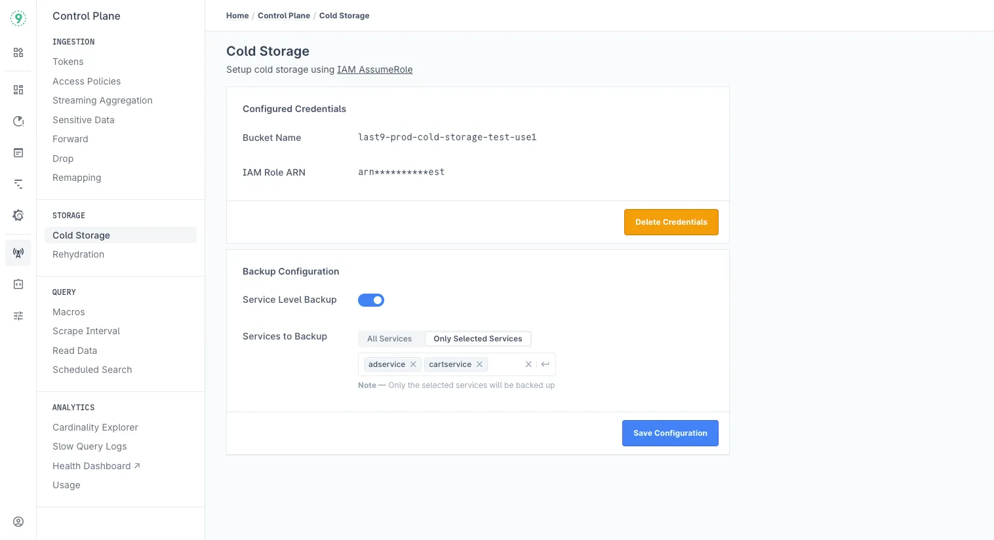Open the Rehydration menu item
Image resolution: width=994 pixels, height=540 pixels.
point(78,254)
